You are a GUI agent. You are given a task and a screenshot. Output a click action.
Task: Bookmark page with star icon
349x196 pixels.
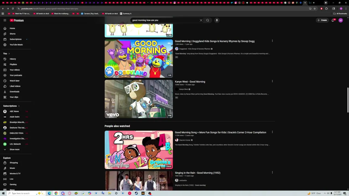[x=315, y=8]
